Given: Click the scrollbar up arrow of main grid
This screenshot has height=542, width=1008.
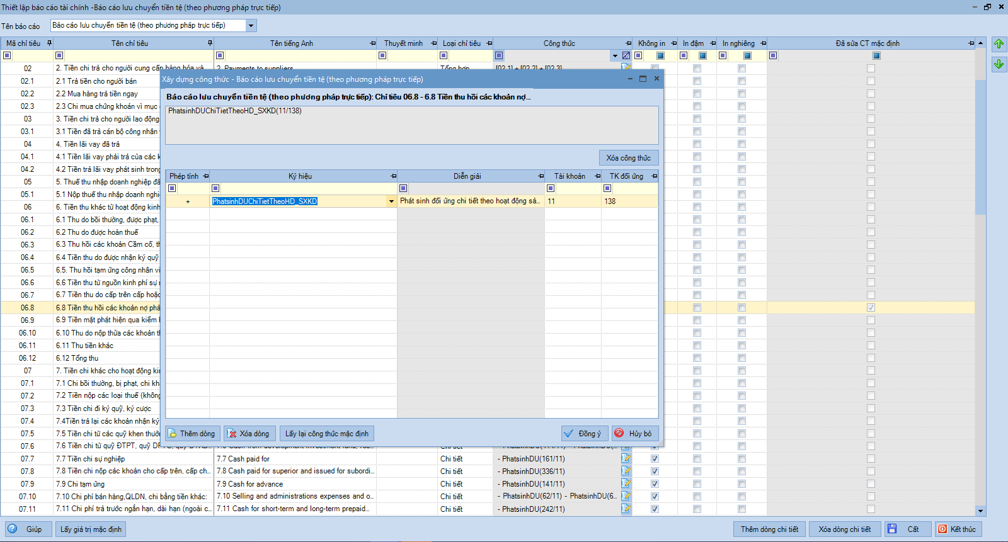Looking at the screenshot, I should (x=980, y=43).
